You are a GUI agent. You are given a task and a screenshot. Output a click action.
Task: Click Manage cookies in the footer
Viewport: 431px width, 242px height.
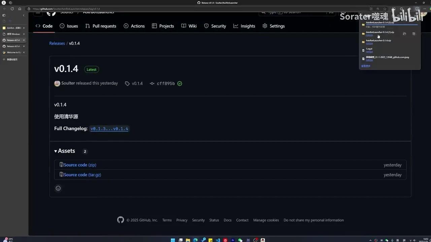(x=266, y=220)
